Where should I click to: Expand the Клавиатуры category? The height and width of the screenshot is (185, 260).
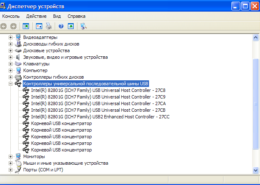tap(11, 64)
